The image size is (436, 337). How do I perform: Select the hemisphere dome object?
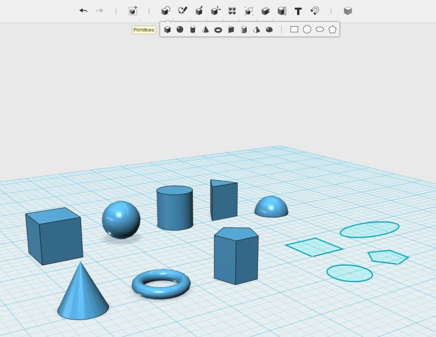[x=271, y=207]
